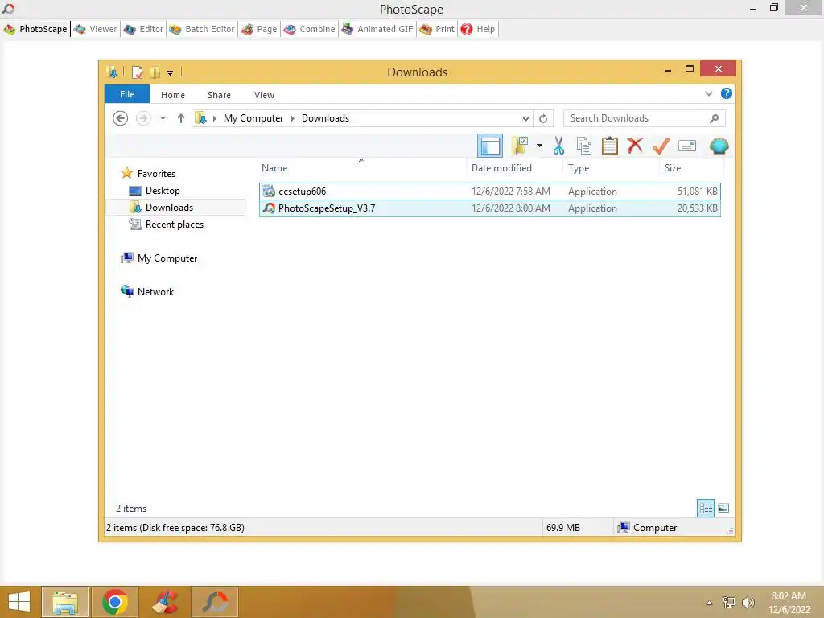Image resolution: width=824 pixels, height=618 pixels.
Task: Click Downloads in the address breadcrumb
Action: coord(325,118)
